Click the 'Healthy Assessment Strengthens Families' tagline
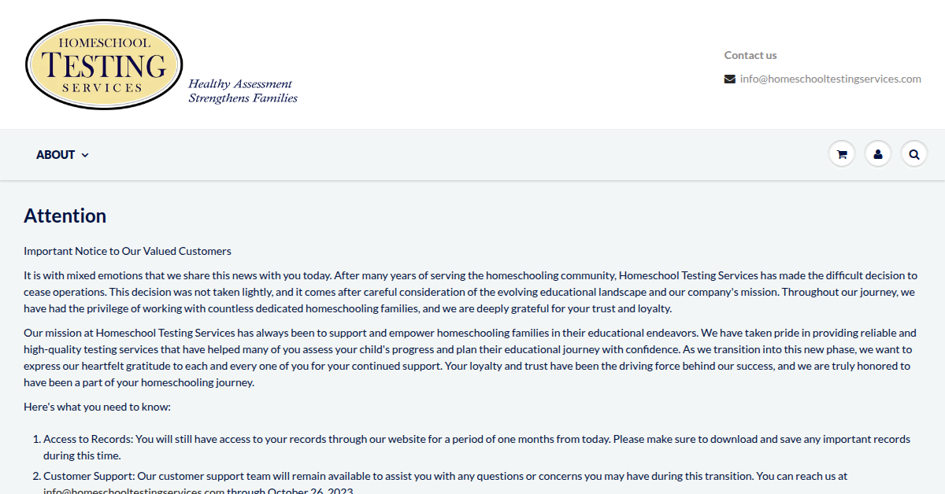The height and width of the screenshot is (494, 945). [243, 90]
